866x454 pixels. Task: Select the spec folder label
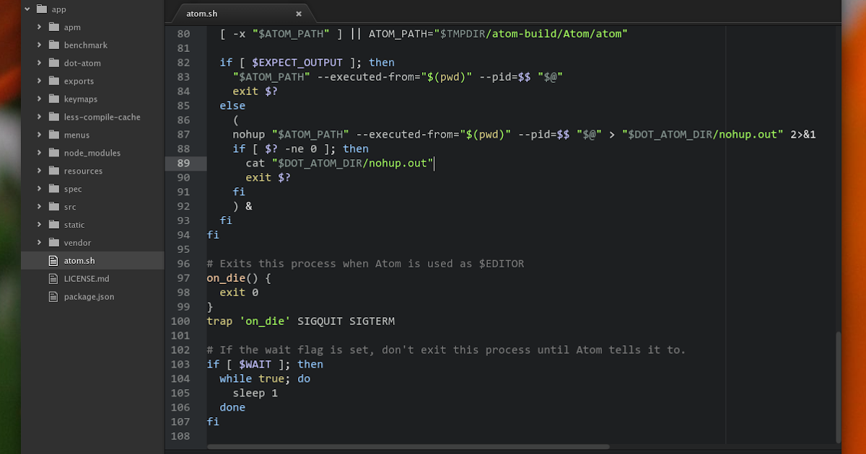(x=73, y=190)
